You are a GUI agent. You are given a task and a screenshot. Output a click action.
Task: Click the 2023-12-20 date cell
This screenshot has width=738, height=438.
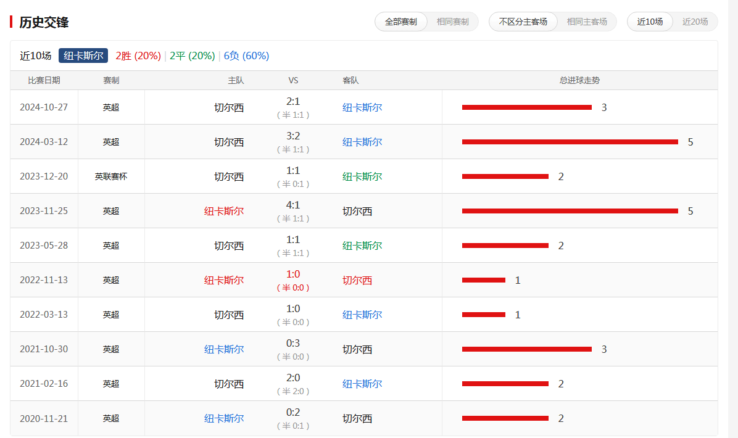(x=44, y=176)
